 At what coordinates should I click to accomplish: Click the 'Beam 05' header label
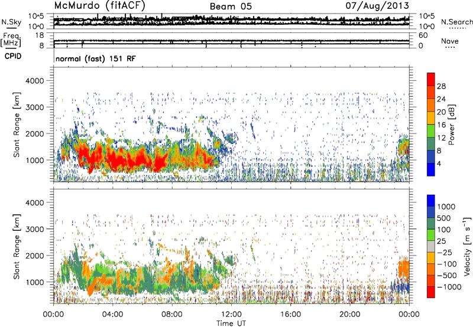pyautogui.click(x=231, y=6)
